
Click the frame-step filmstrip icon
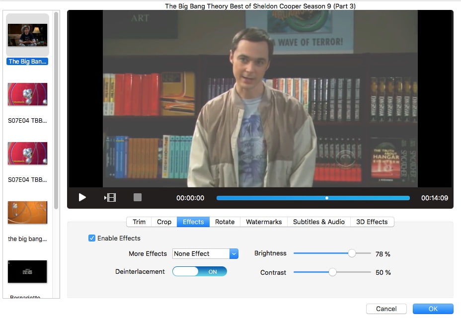coord(110,198)
